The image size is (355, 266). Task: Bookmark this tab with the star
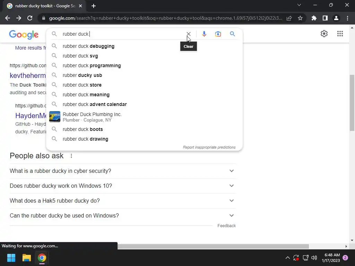click(x=300, y=18)
